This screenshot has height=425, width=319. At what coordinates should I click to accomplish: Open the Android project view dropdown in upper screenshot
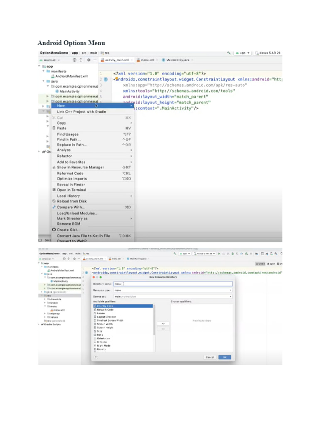click(50, 60)
